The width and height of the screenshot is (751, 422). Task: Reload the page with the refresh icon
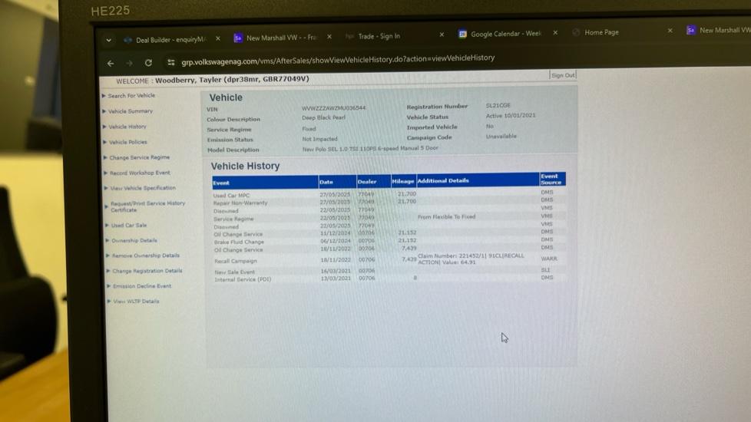(x=148, y=63)
